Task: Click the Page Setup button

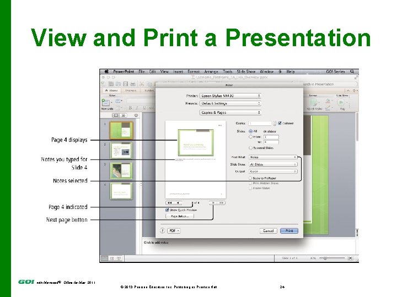Action: coord(180,216)
